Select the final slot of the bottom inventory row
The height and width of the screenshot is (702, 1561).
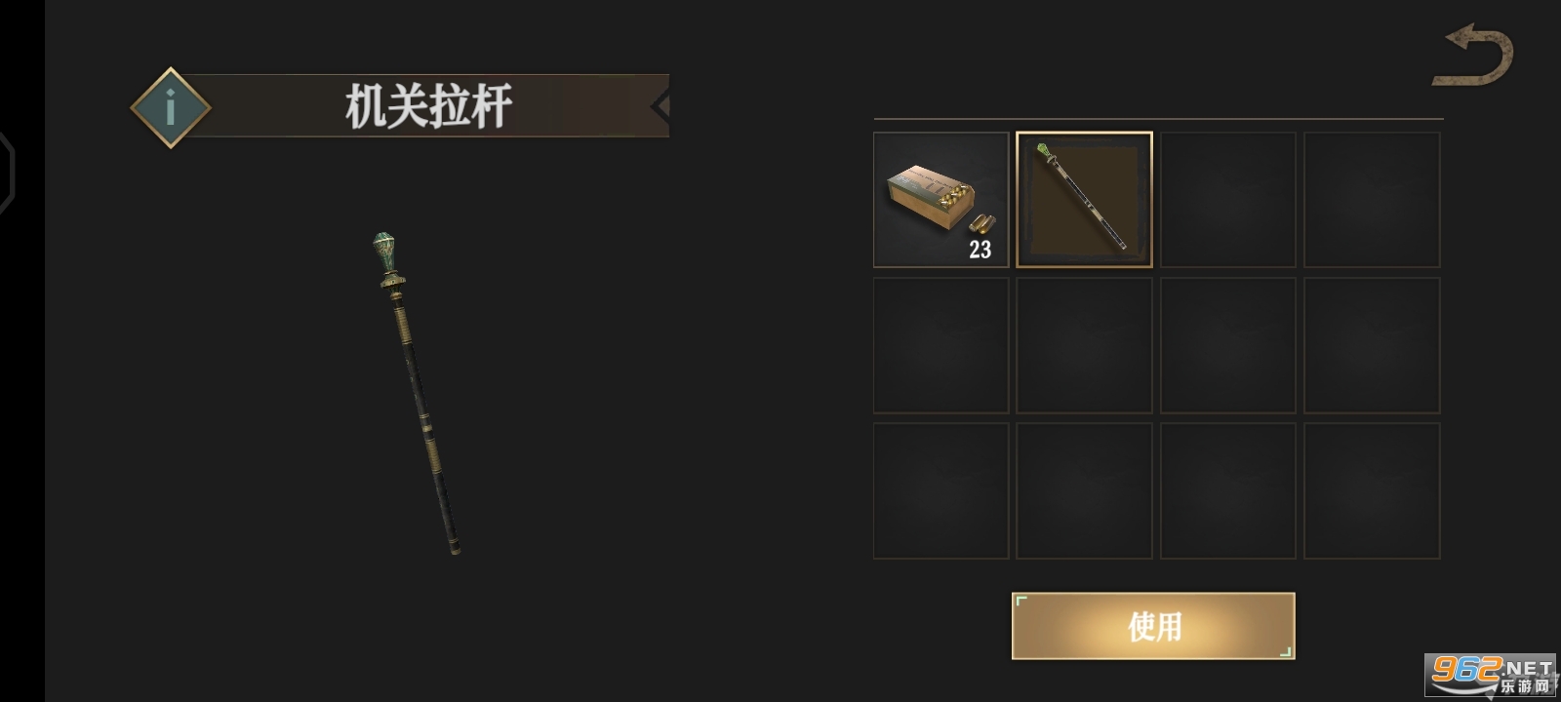[1372, 490]
